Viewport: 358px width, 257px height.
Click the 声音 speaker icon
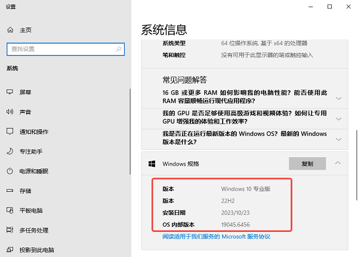pyautogui.click(x=10, y=112)
